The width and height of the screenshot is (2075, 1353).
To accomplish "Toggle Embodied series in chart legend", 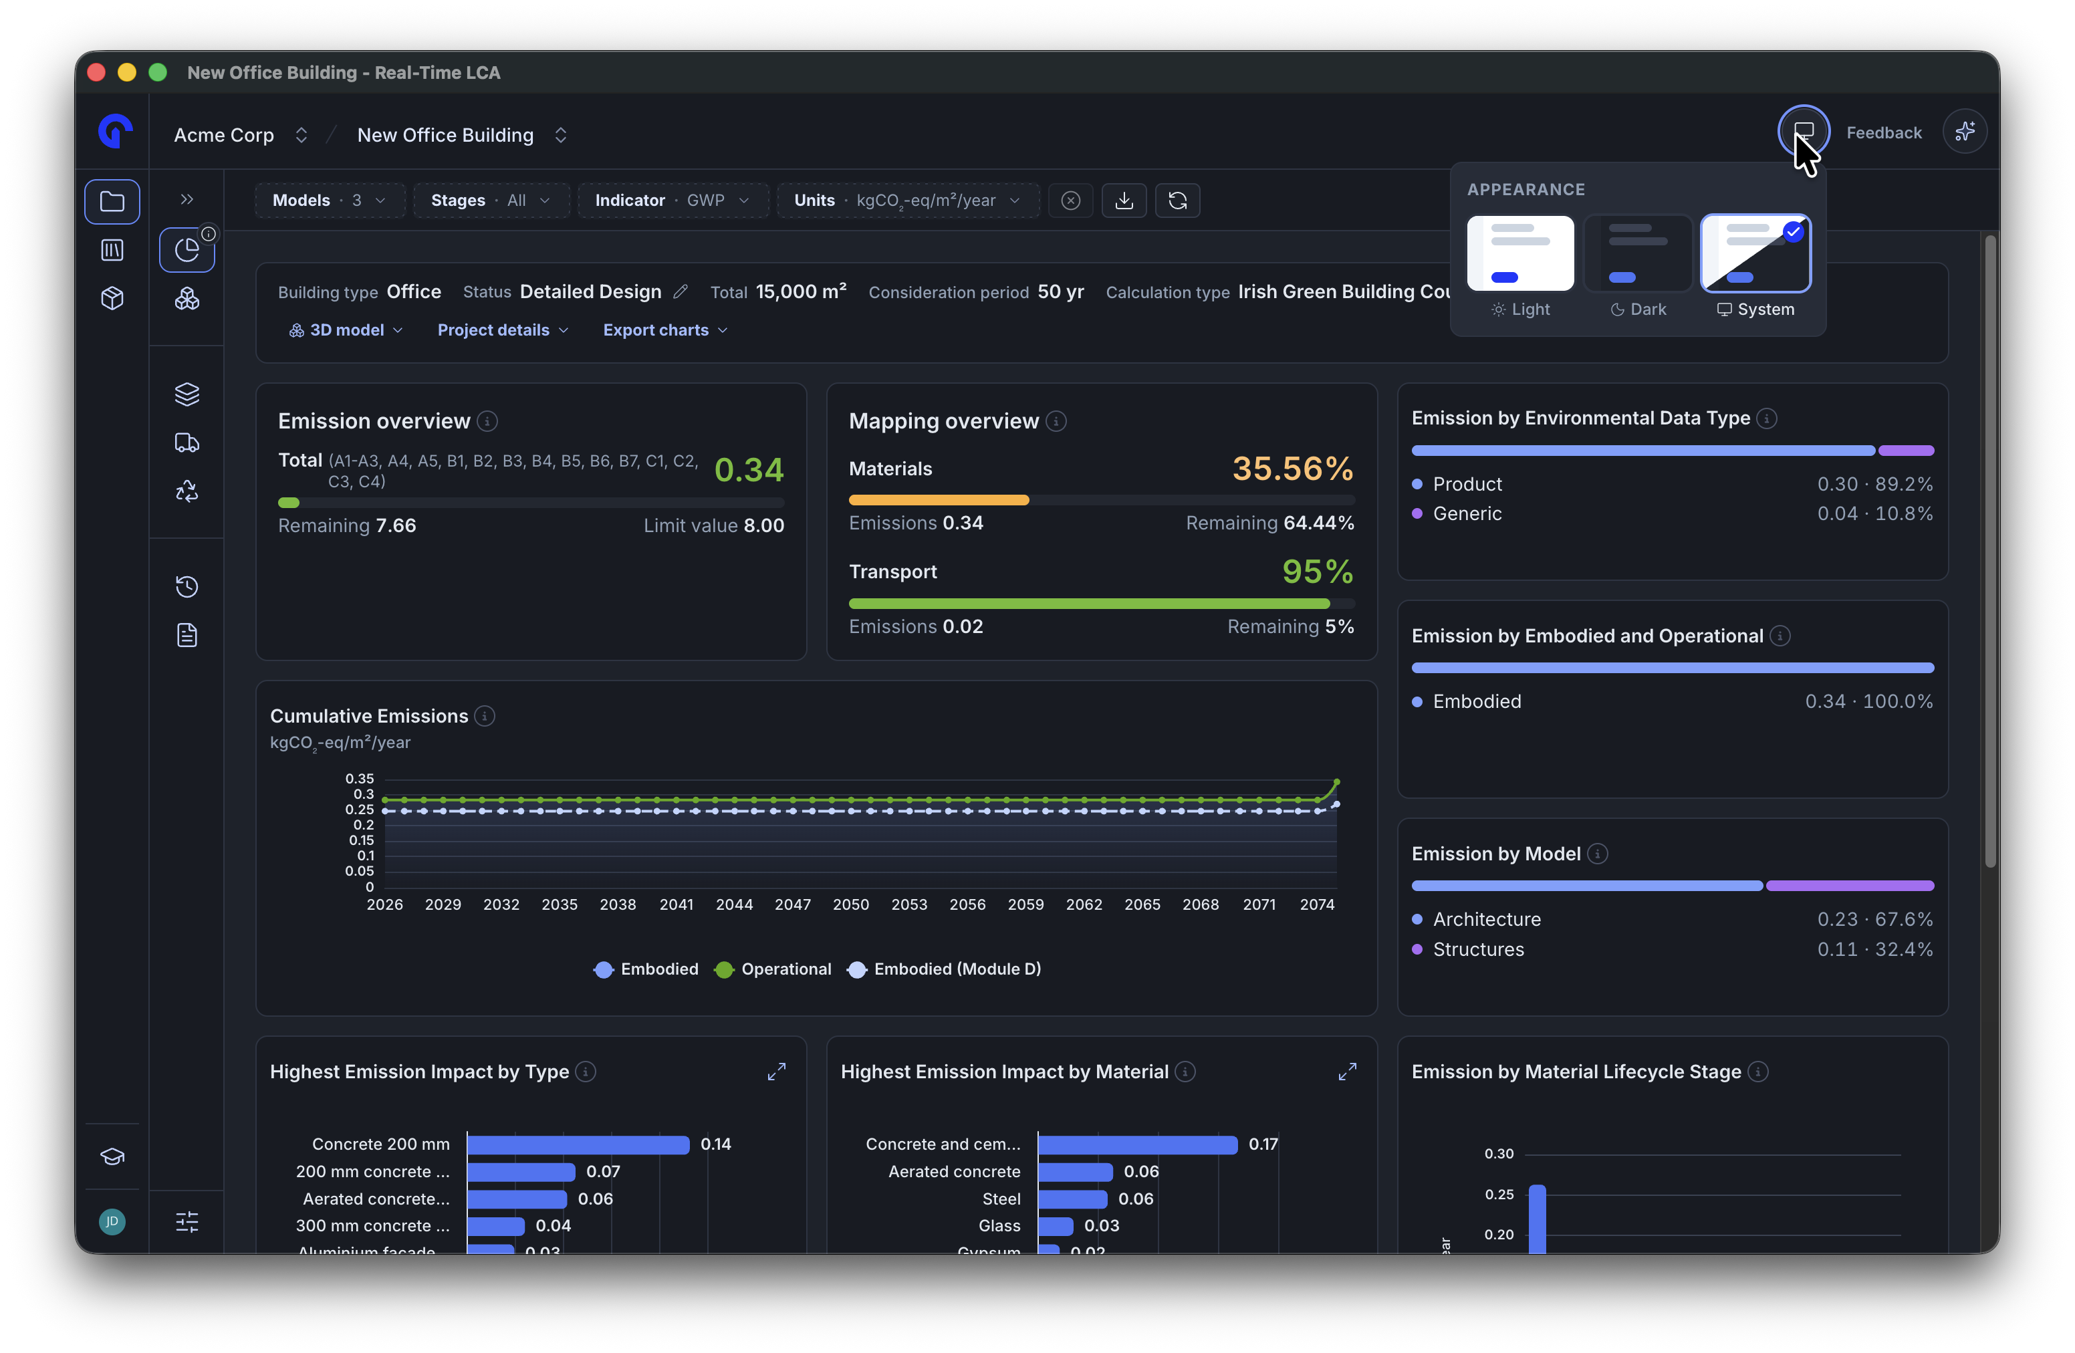I will tap(646, 969).
